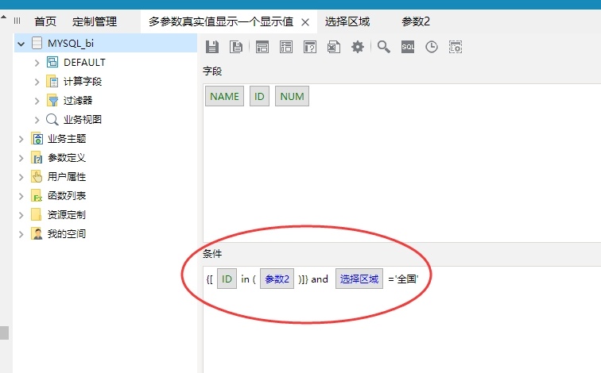Switch to the 选择区域 tab
The height and width of the screenshot is (373, 601).
tap(347, 21)
